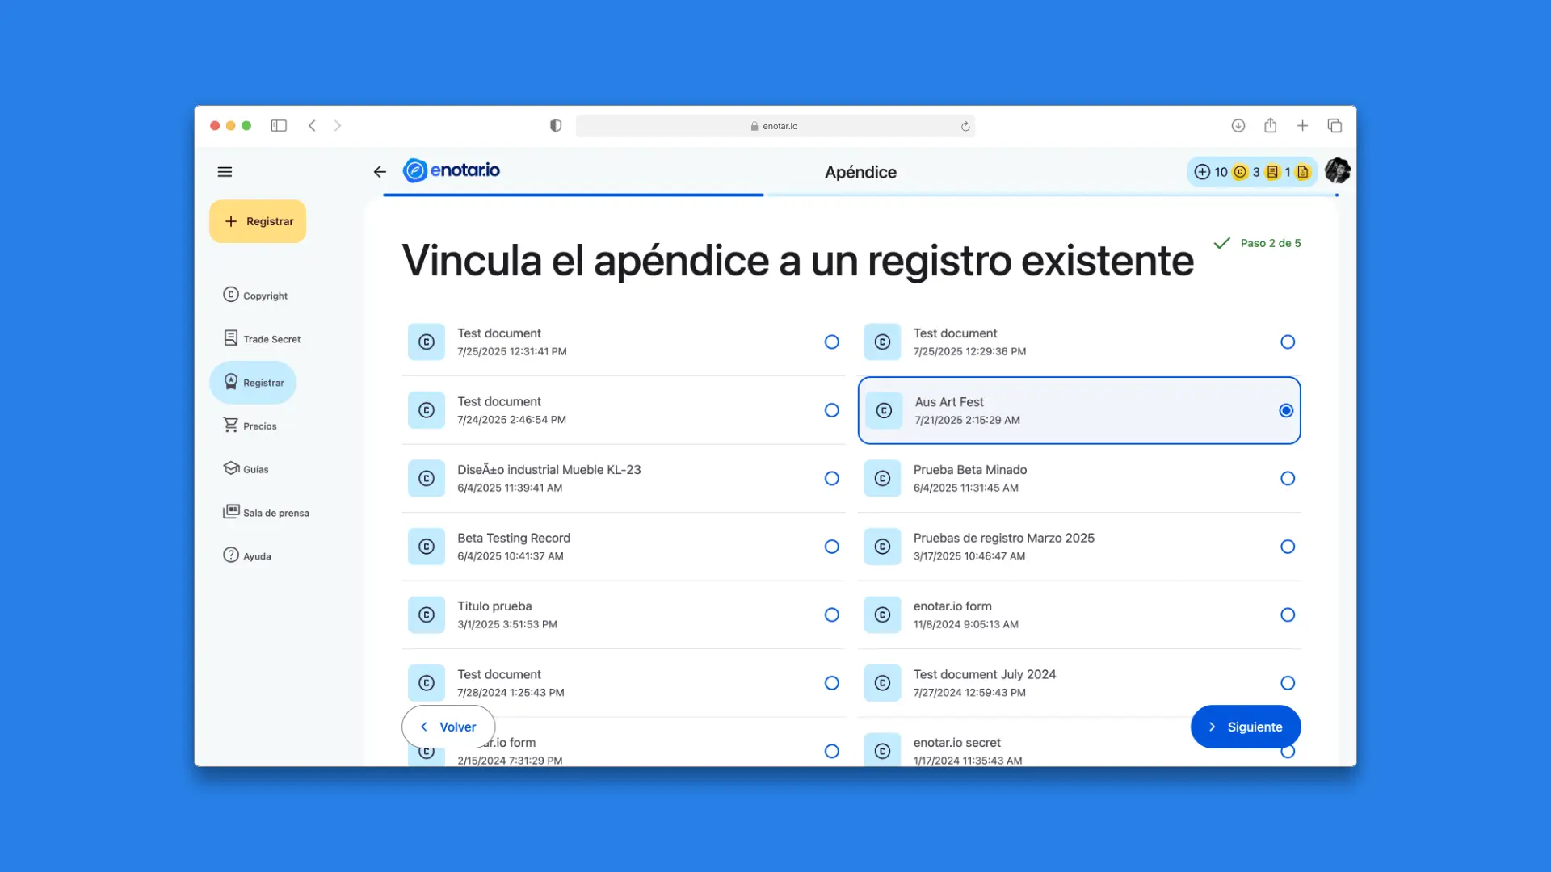
Task: Click the appendix credits icon in top bar
Action: coord(1303,172)
